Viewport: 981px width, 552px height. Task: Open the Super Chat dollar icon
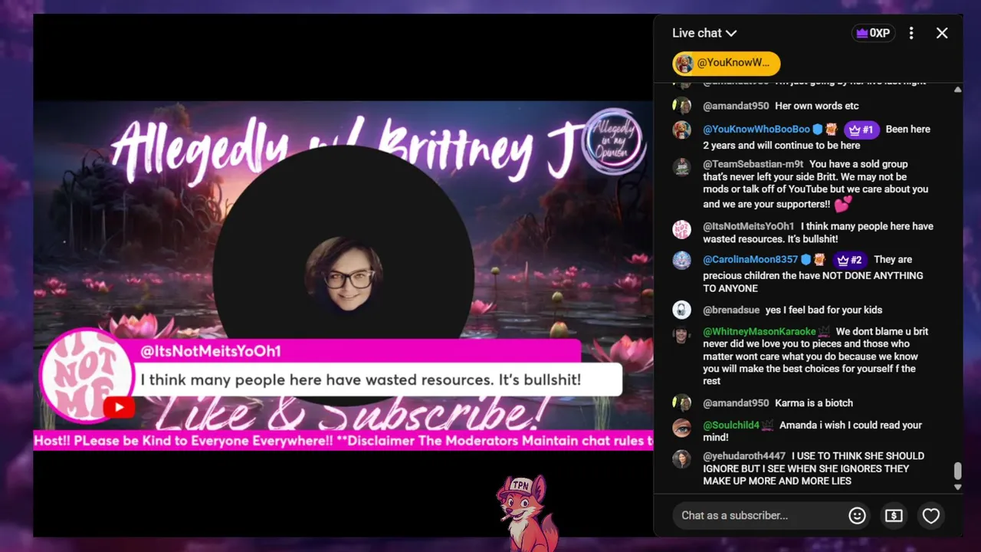[894, 516]
